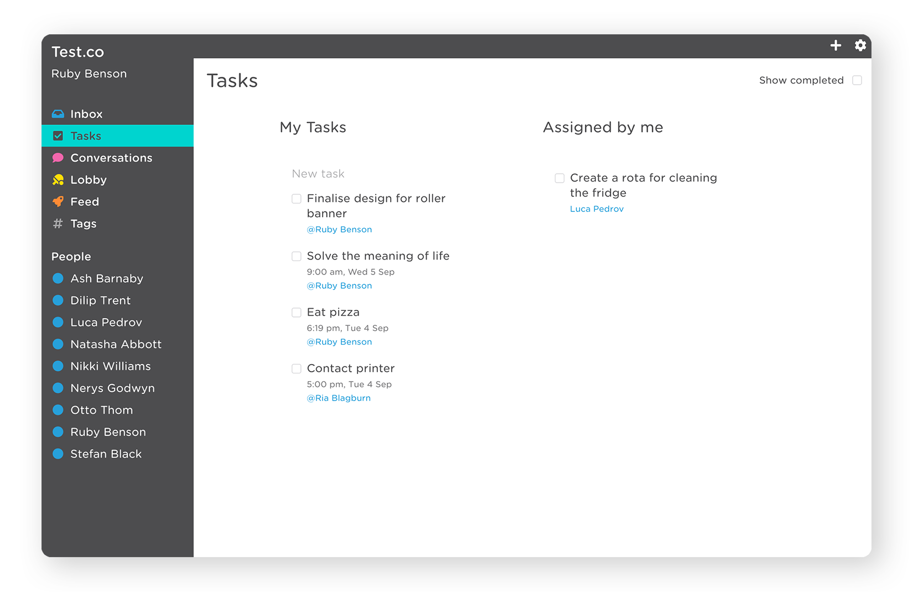913x592 pixels.
Task: Click @Ruby Benson under Finalise design task
Action: coord(339,230)
